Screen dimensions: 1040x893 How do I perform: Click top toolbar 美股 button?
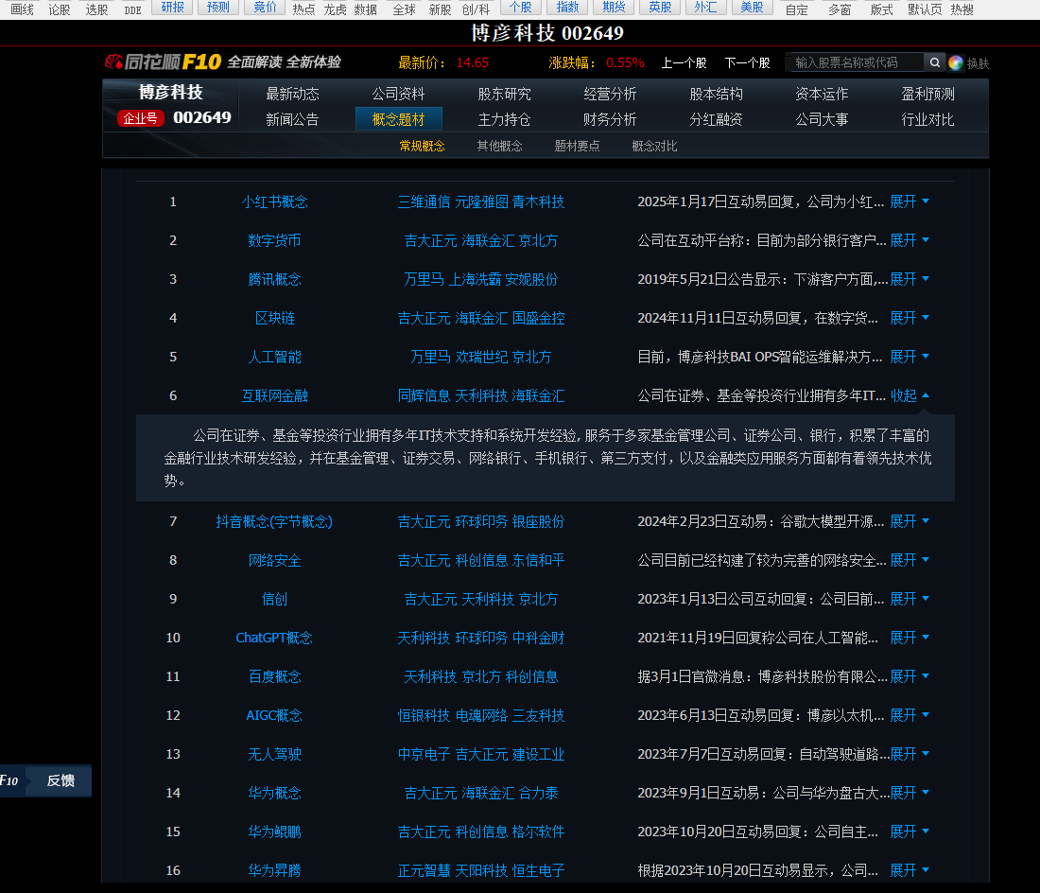tap(753, 8)
